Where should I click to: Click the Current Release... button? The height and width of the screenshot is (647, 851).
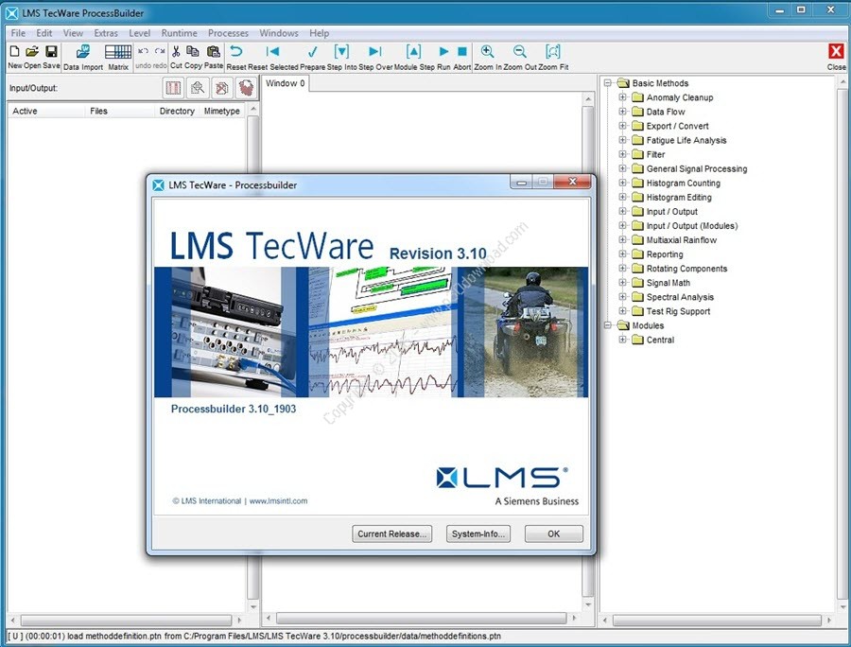point(391,533)
